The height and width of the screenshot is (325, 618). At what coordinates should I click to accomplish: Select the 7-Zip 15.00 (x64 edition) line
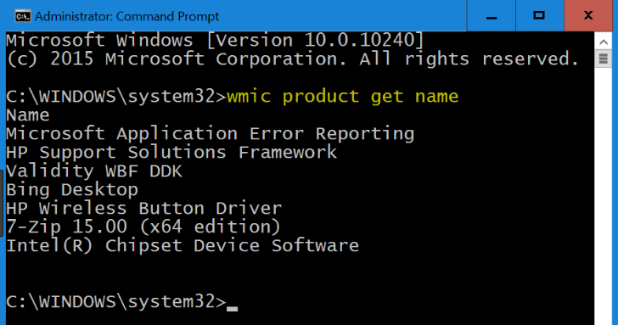point(143,227)
